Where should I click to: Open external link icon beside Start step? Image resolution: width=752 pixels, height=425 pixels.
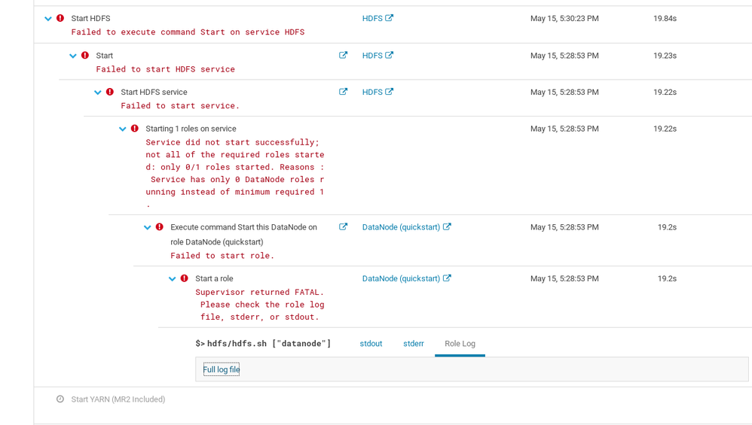[343, 56]
